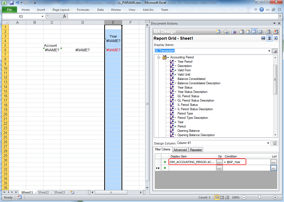Viewport: 284px width, 202px height.
Task: Switch to the Insert ribbon tab
Action: 41,10
